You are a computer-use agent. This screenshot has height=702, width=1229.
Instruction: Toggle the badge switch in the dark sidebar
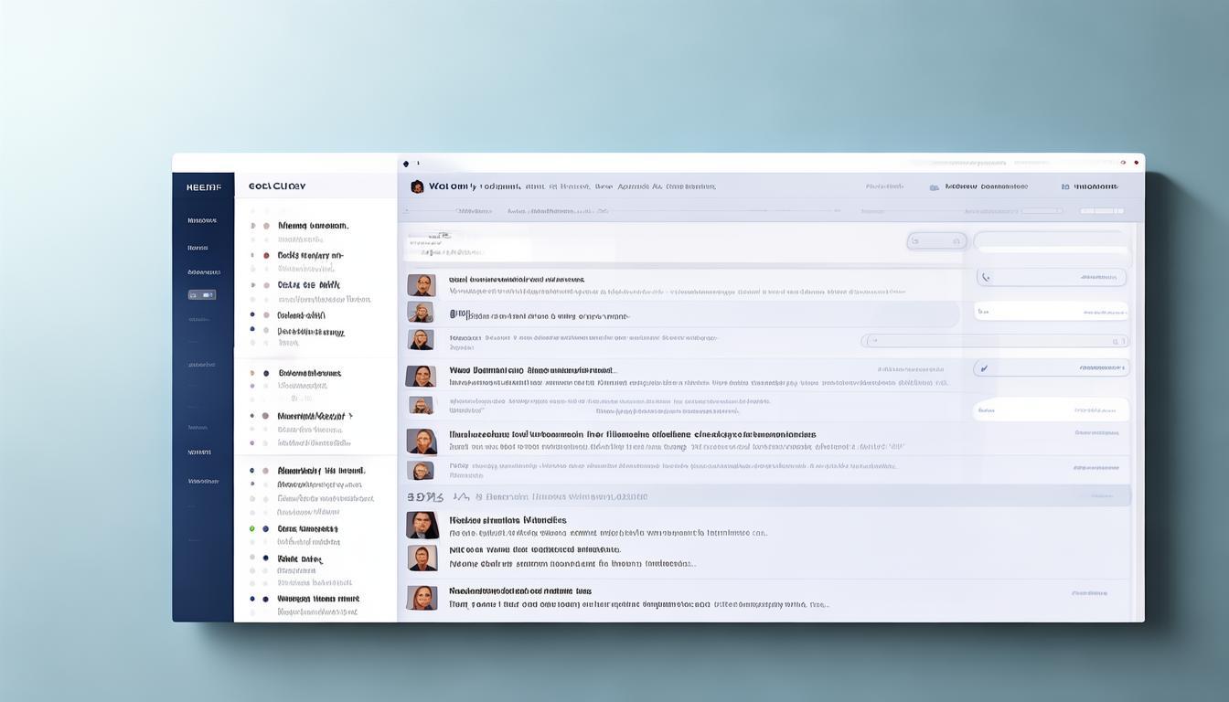[202, 295]
